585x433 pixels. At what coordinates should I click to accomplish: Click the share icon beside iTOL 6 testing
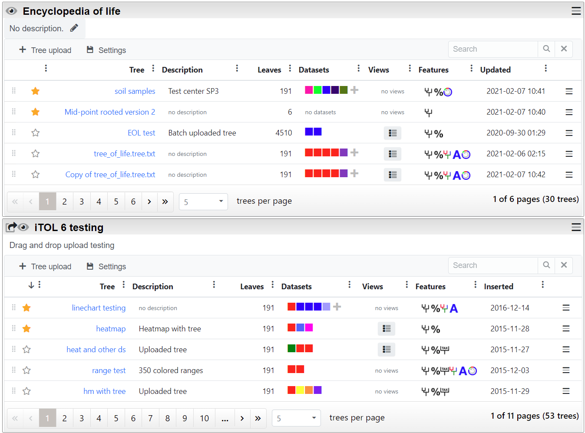point(11,227)
